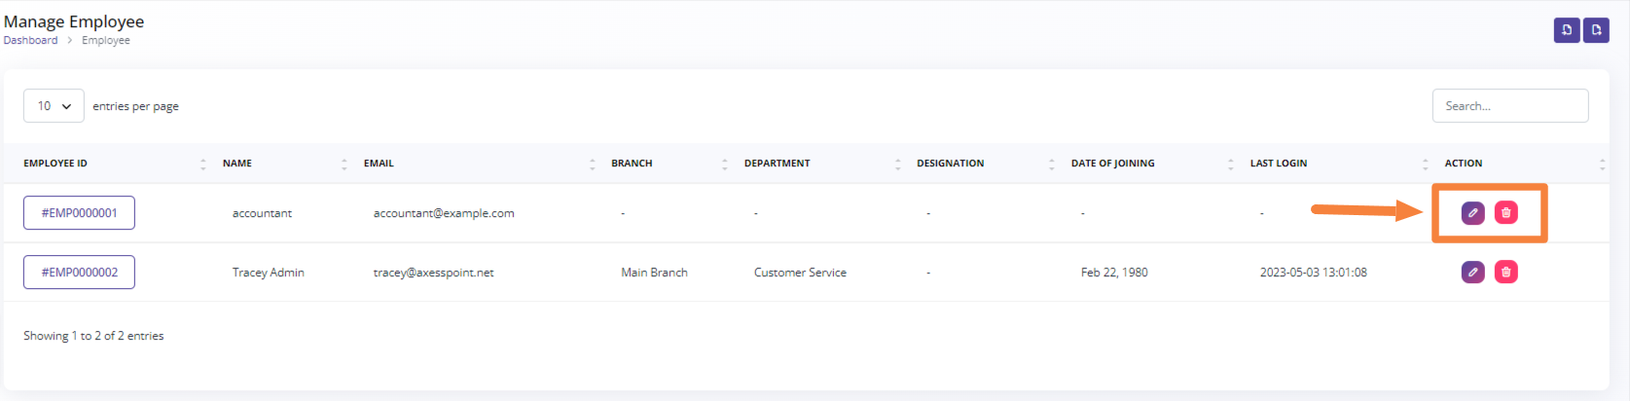The image size is (1630, 401).
Task: Delete the accountant employee record
Action: tap(1505, 213)
